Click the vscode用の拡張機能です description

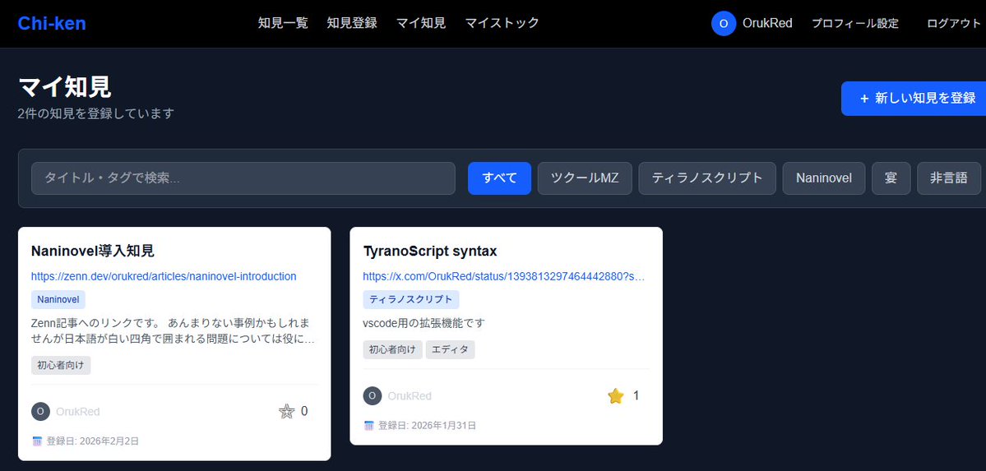click(424, 323)
